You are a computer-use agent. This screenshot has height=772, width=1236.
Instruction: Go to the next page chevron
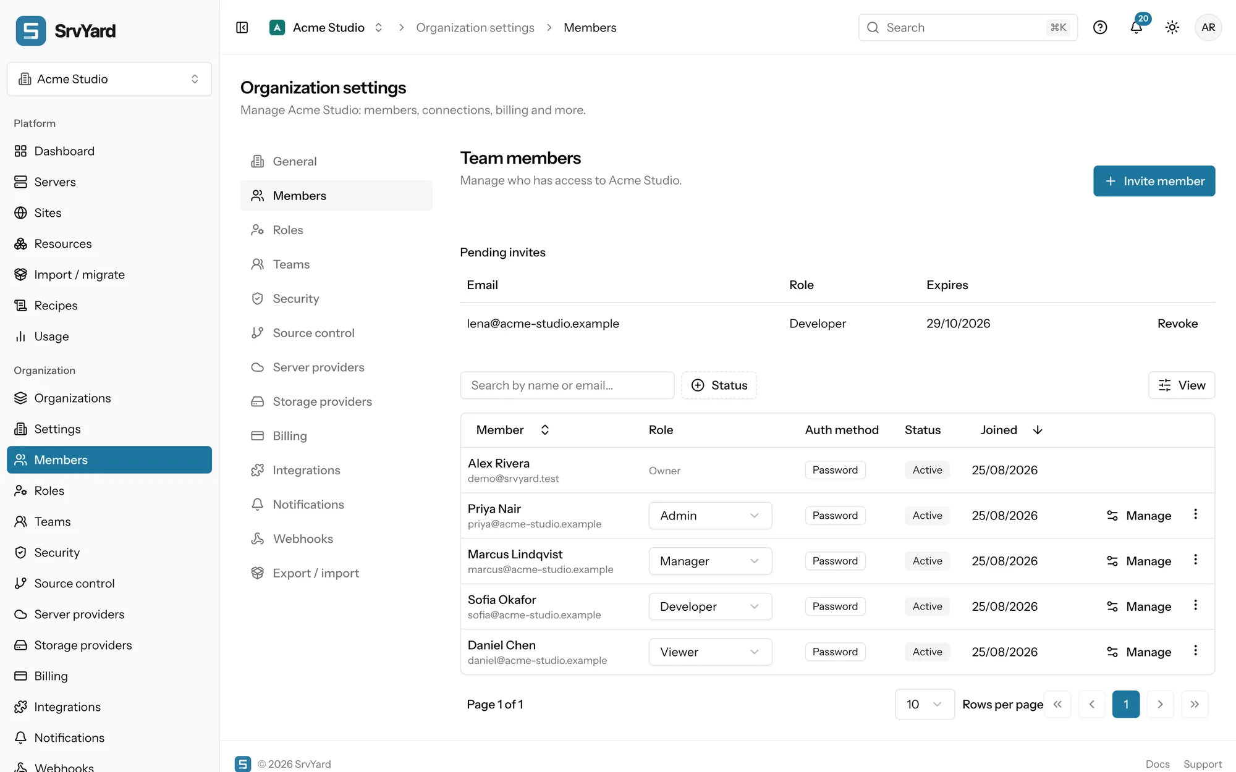point(1160,705)
